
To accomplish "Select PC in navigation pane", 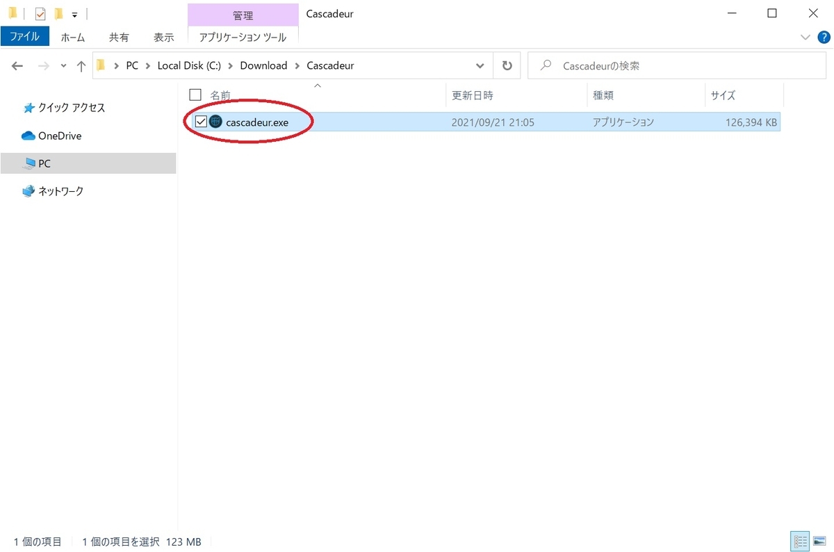I will (88, 163).
